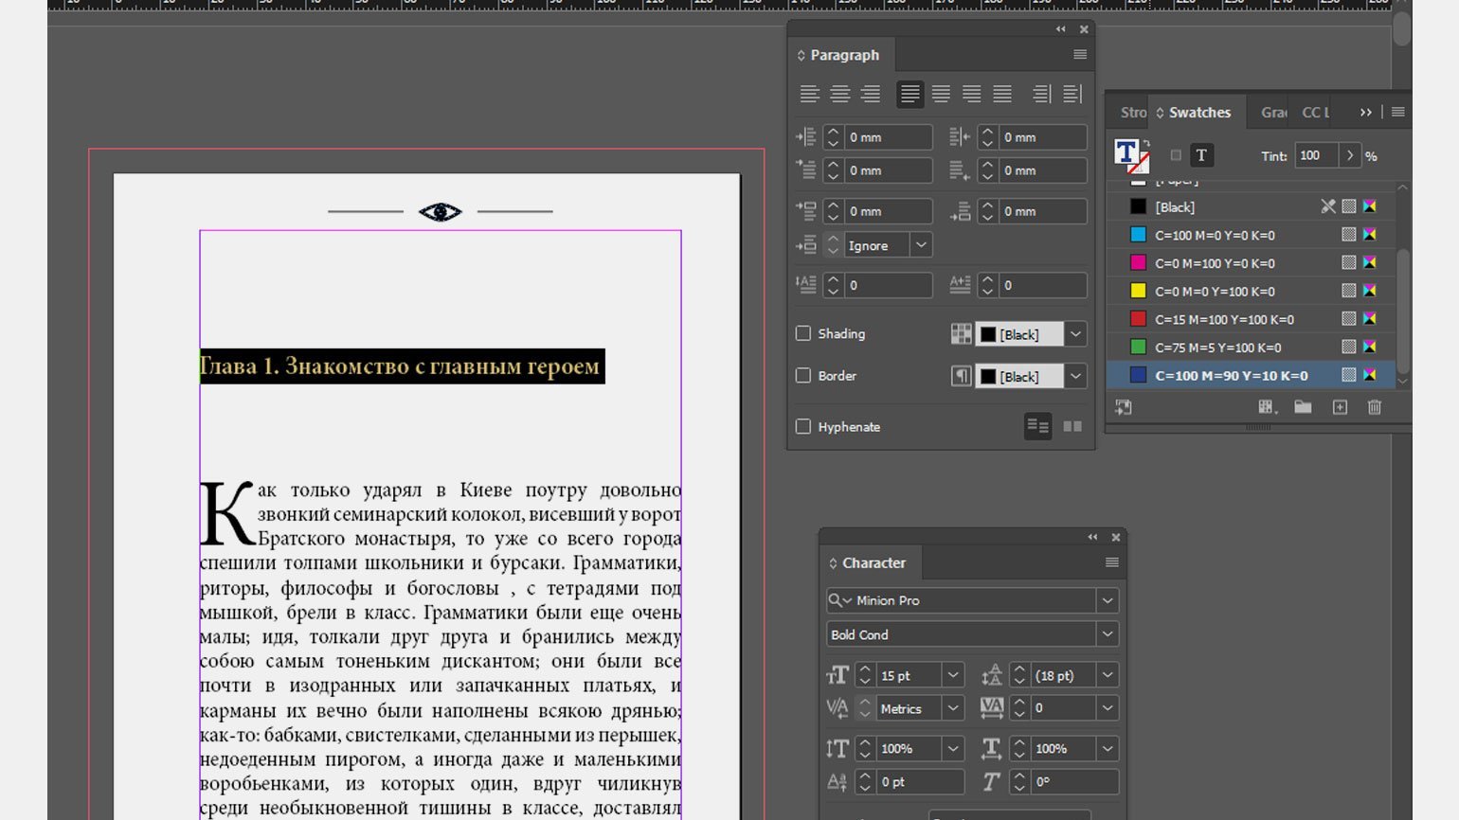This screenshot has height=820, width=1459.
Task: Click the New Swatch plus icon
Action: (x=1340, y=407)
